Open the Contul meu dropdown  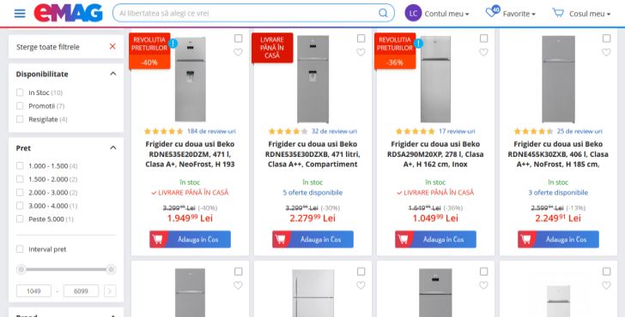[x=437, y=14]
